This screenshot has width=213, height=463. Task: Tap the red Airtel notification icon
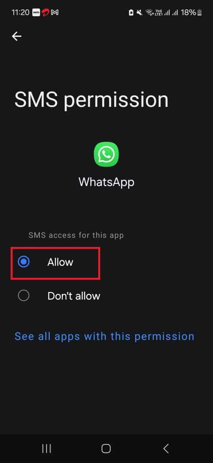click(x=45, y=12)
